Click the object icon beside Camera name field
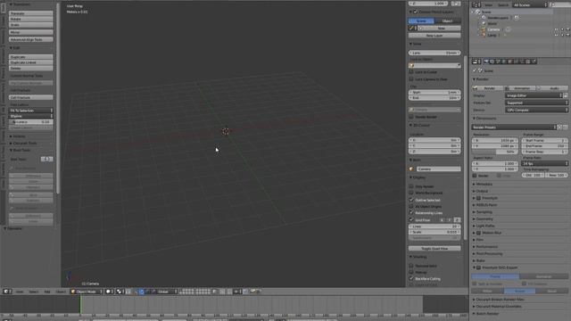The image size is (571, 321). pyautogui.click(x=411, y=169)
